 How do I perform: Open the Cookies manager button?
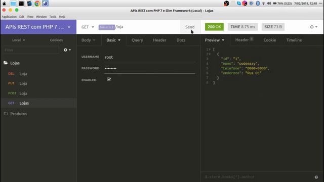(x=56, y=40)
